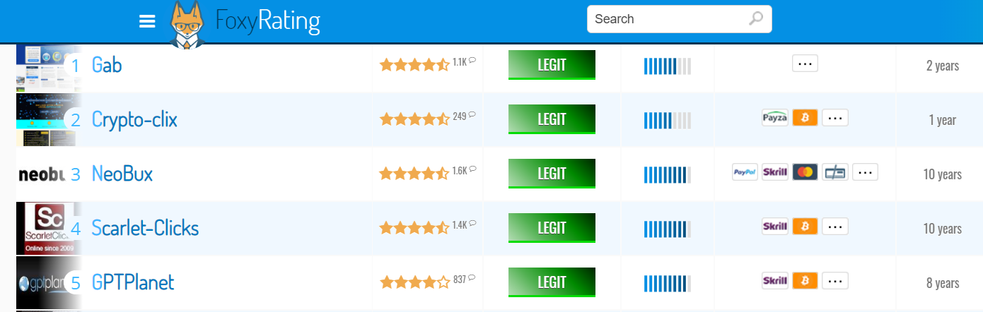Viewport: 983px width, 312px height.
Task: Click the Mastercard icon for NeoBux
Action: (805, 172)
